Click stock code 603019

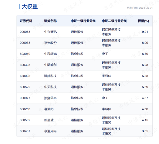pos(25,54)
